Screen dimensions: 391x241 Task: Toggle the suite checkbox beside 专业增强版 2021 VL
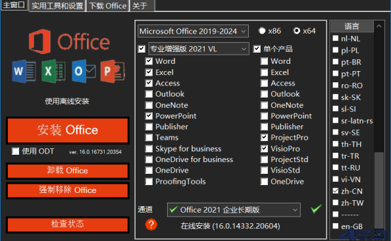point(142,49)
